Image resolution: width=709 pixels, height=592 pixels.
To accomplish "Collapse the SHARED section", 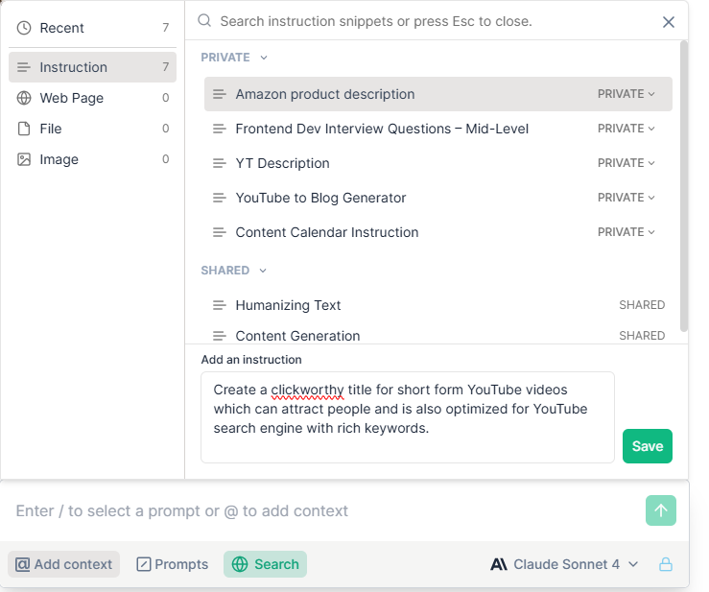I will point(234,271).
